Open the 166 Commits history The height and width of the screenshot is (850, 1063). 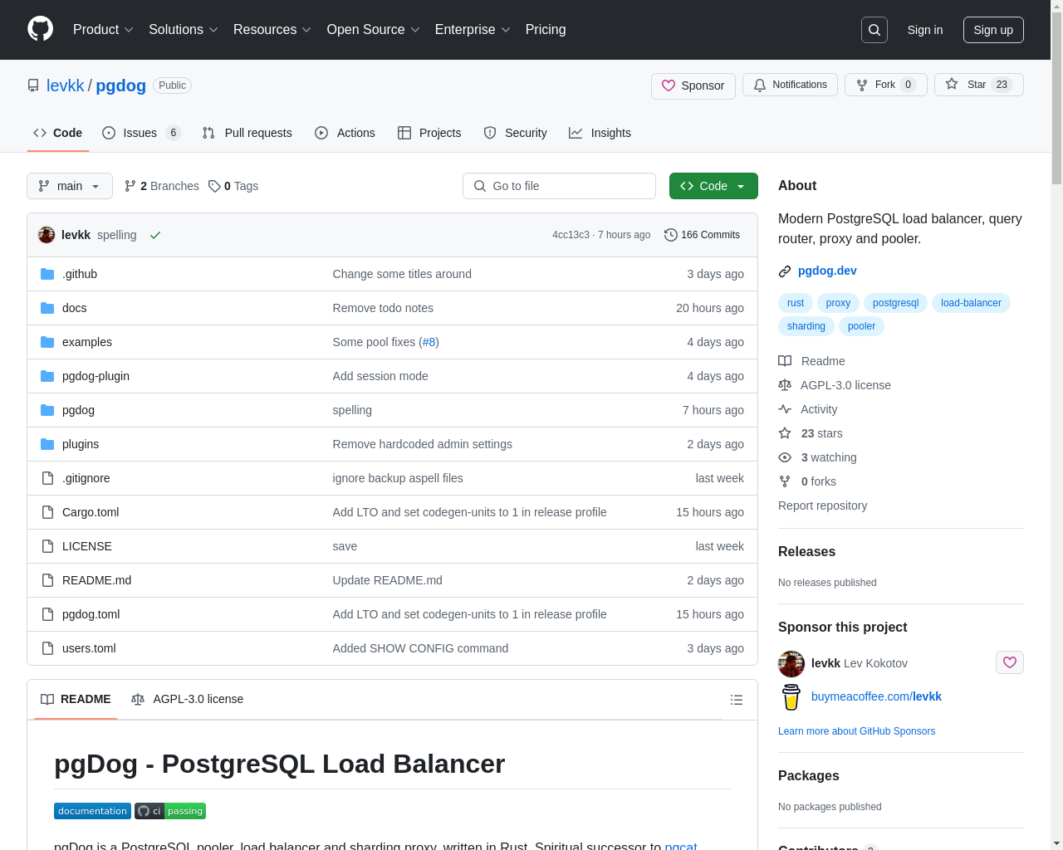(x=702, y=235)
